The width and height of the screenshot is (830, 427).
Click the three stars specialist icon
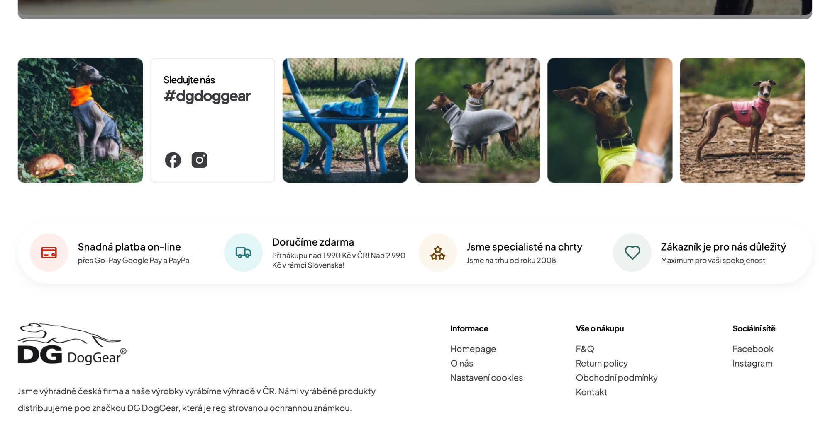pos(438,252)
